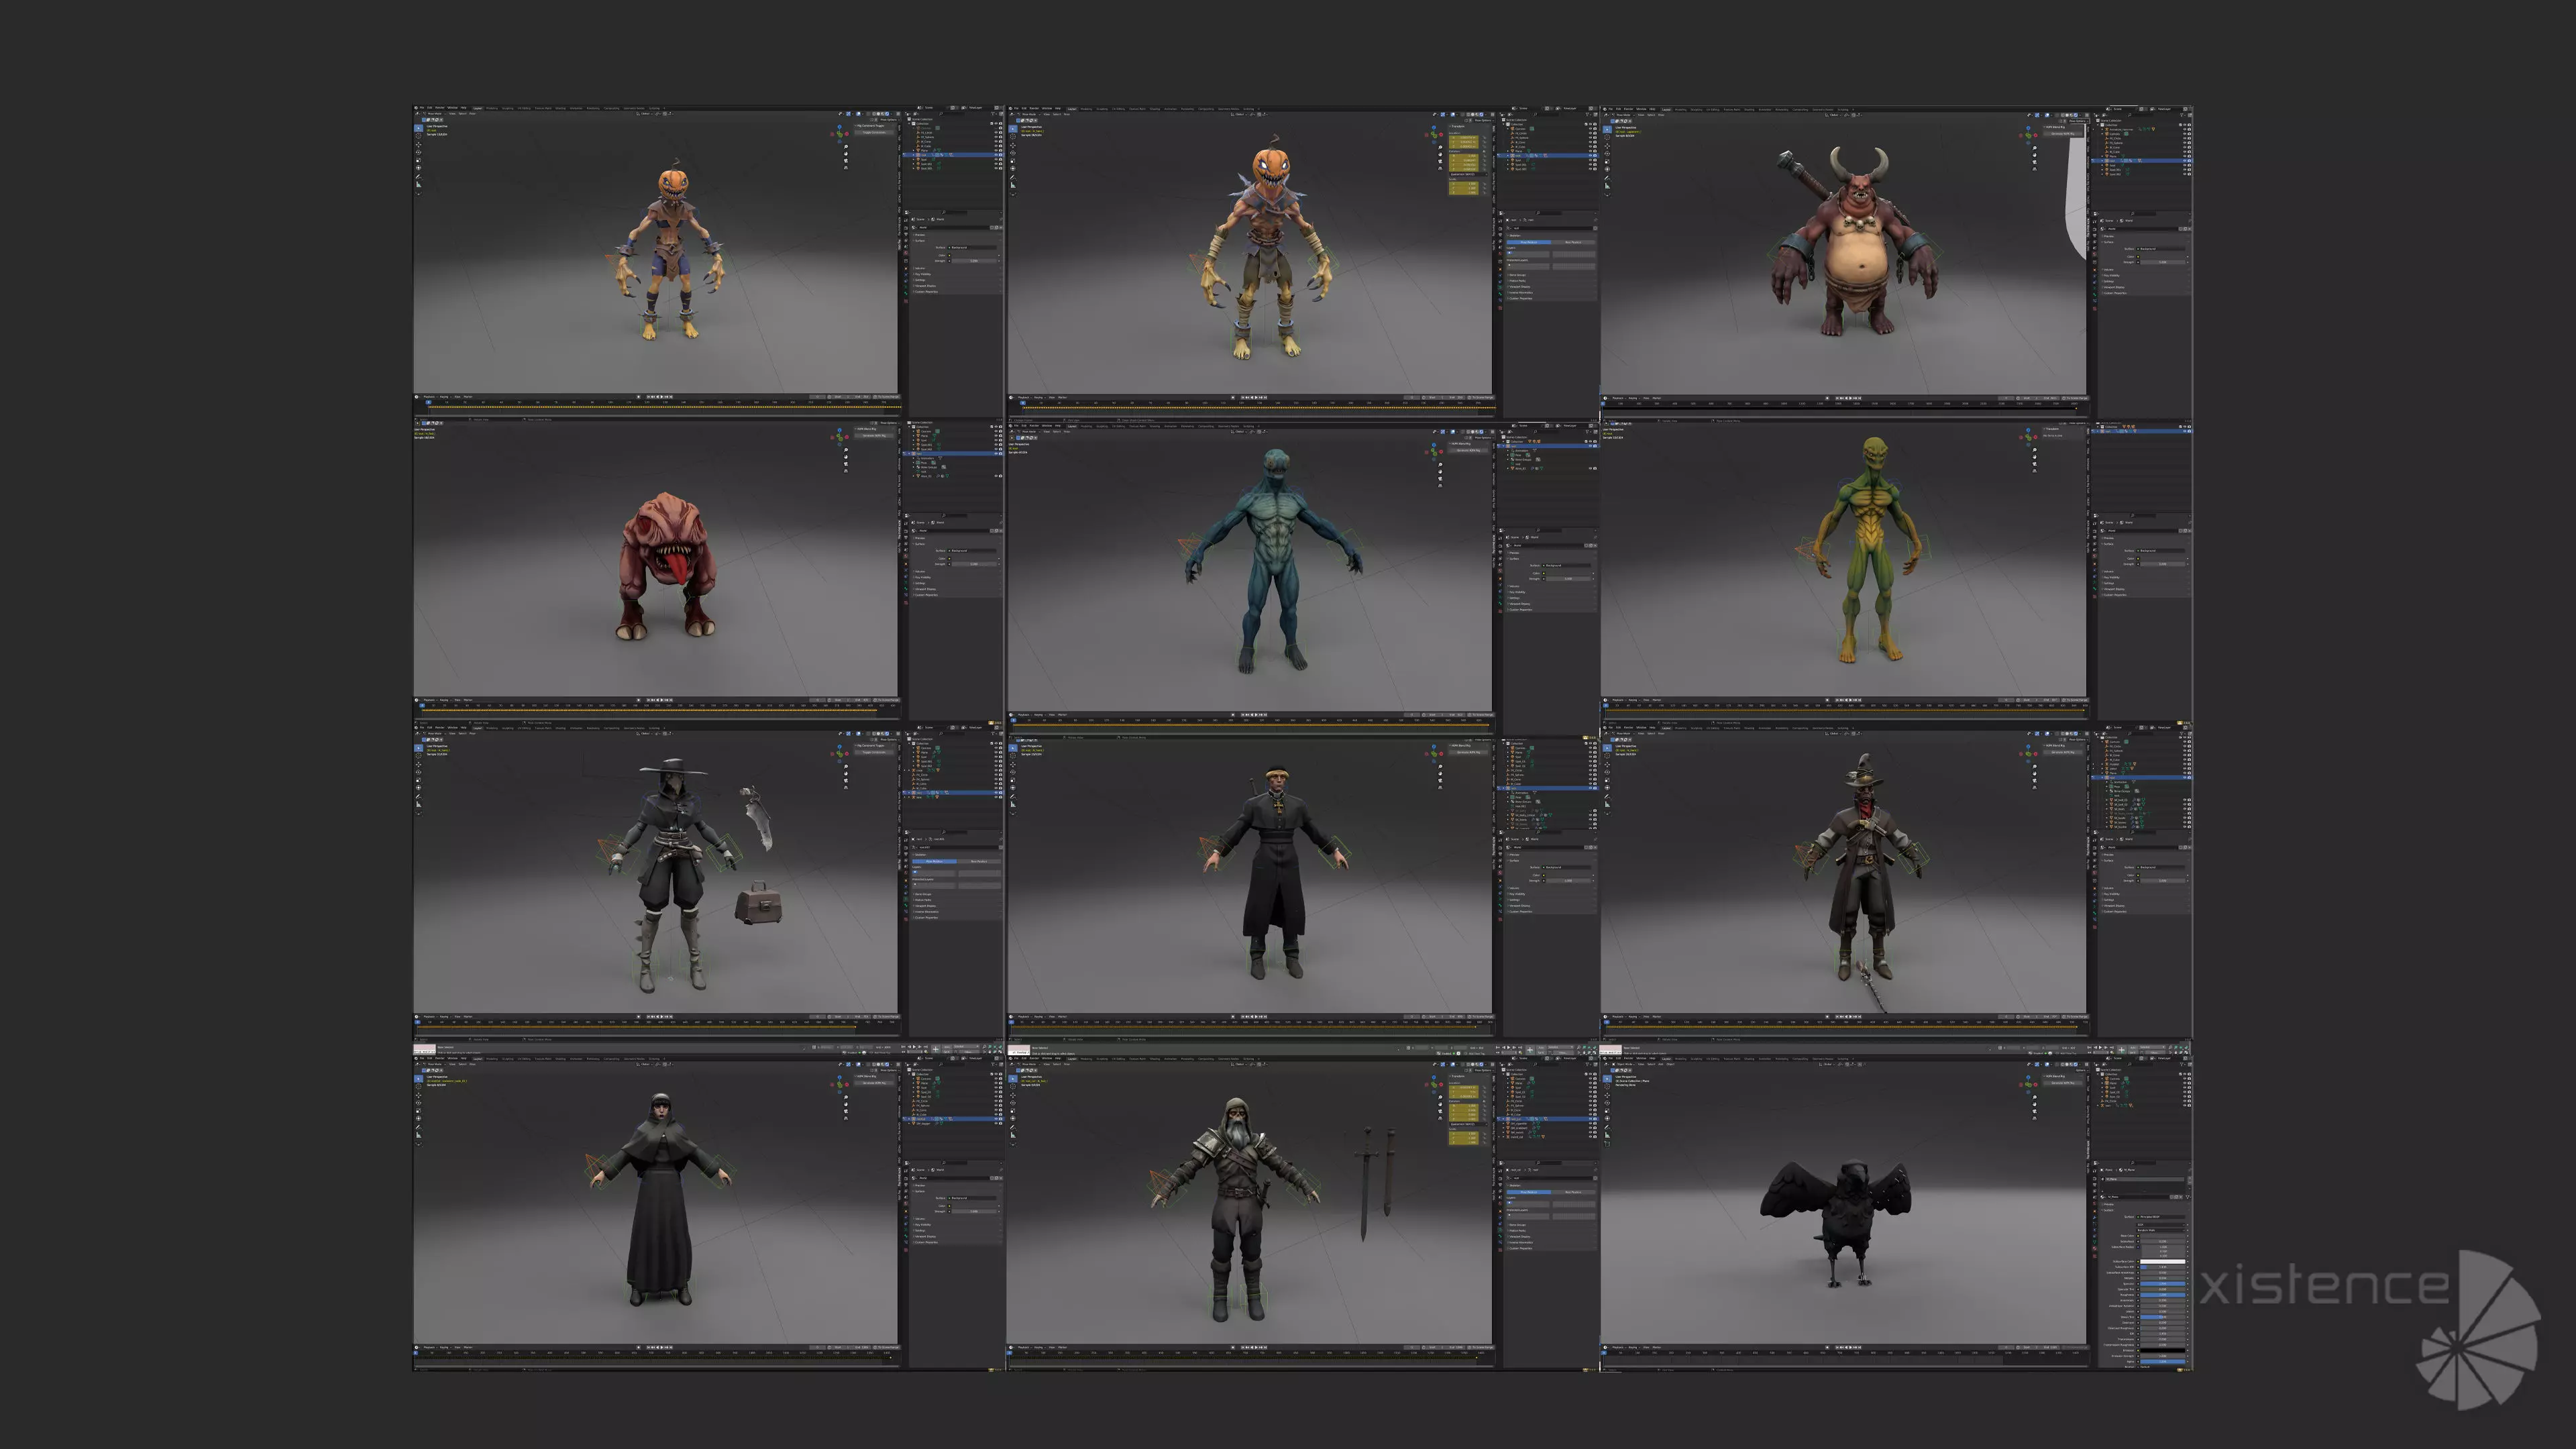
Task: Select Rotate tool in blue-shorts pumpkin window
Action: pos(419,153)
